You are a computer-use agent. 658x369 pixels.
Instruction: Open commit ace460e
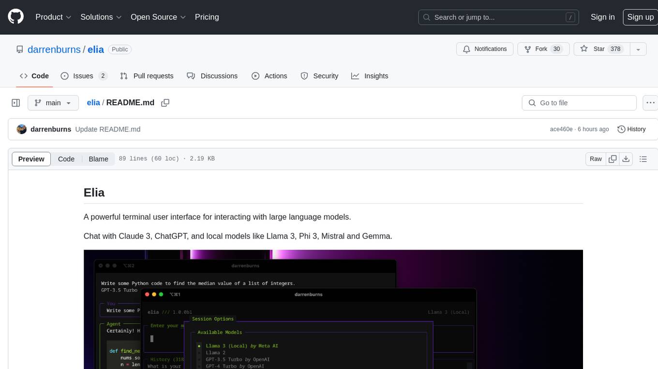point(561,129)
